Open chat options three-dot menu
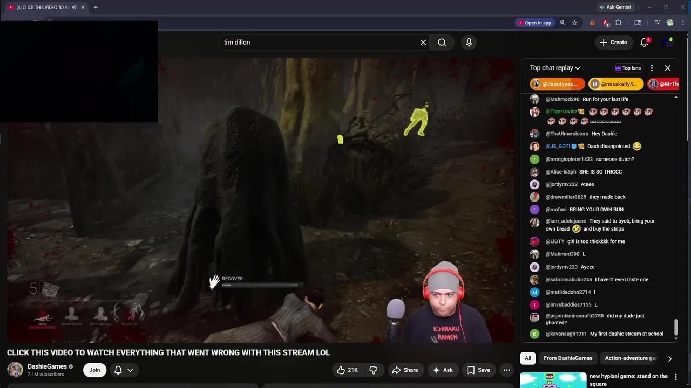The height and width of the screenshot is (388, 691). click(x=652, y=68)
